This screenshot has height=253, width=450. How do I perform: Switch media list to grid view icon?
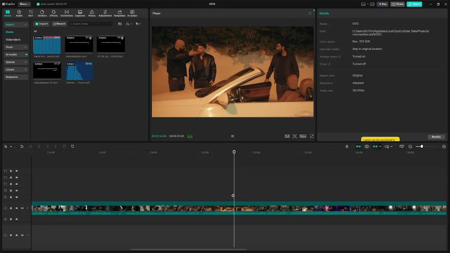pos(120,24)
